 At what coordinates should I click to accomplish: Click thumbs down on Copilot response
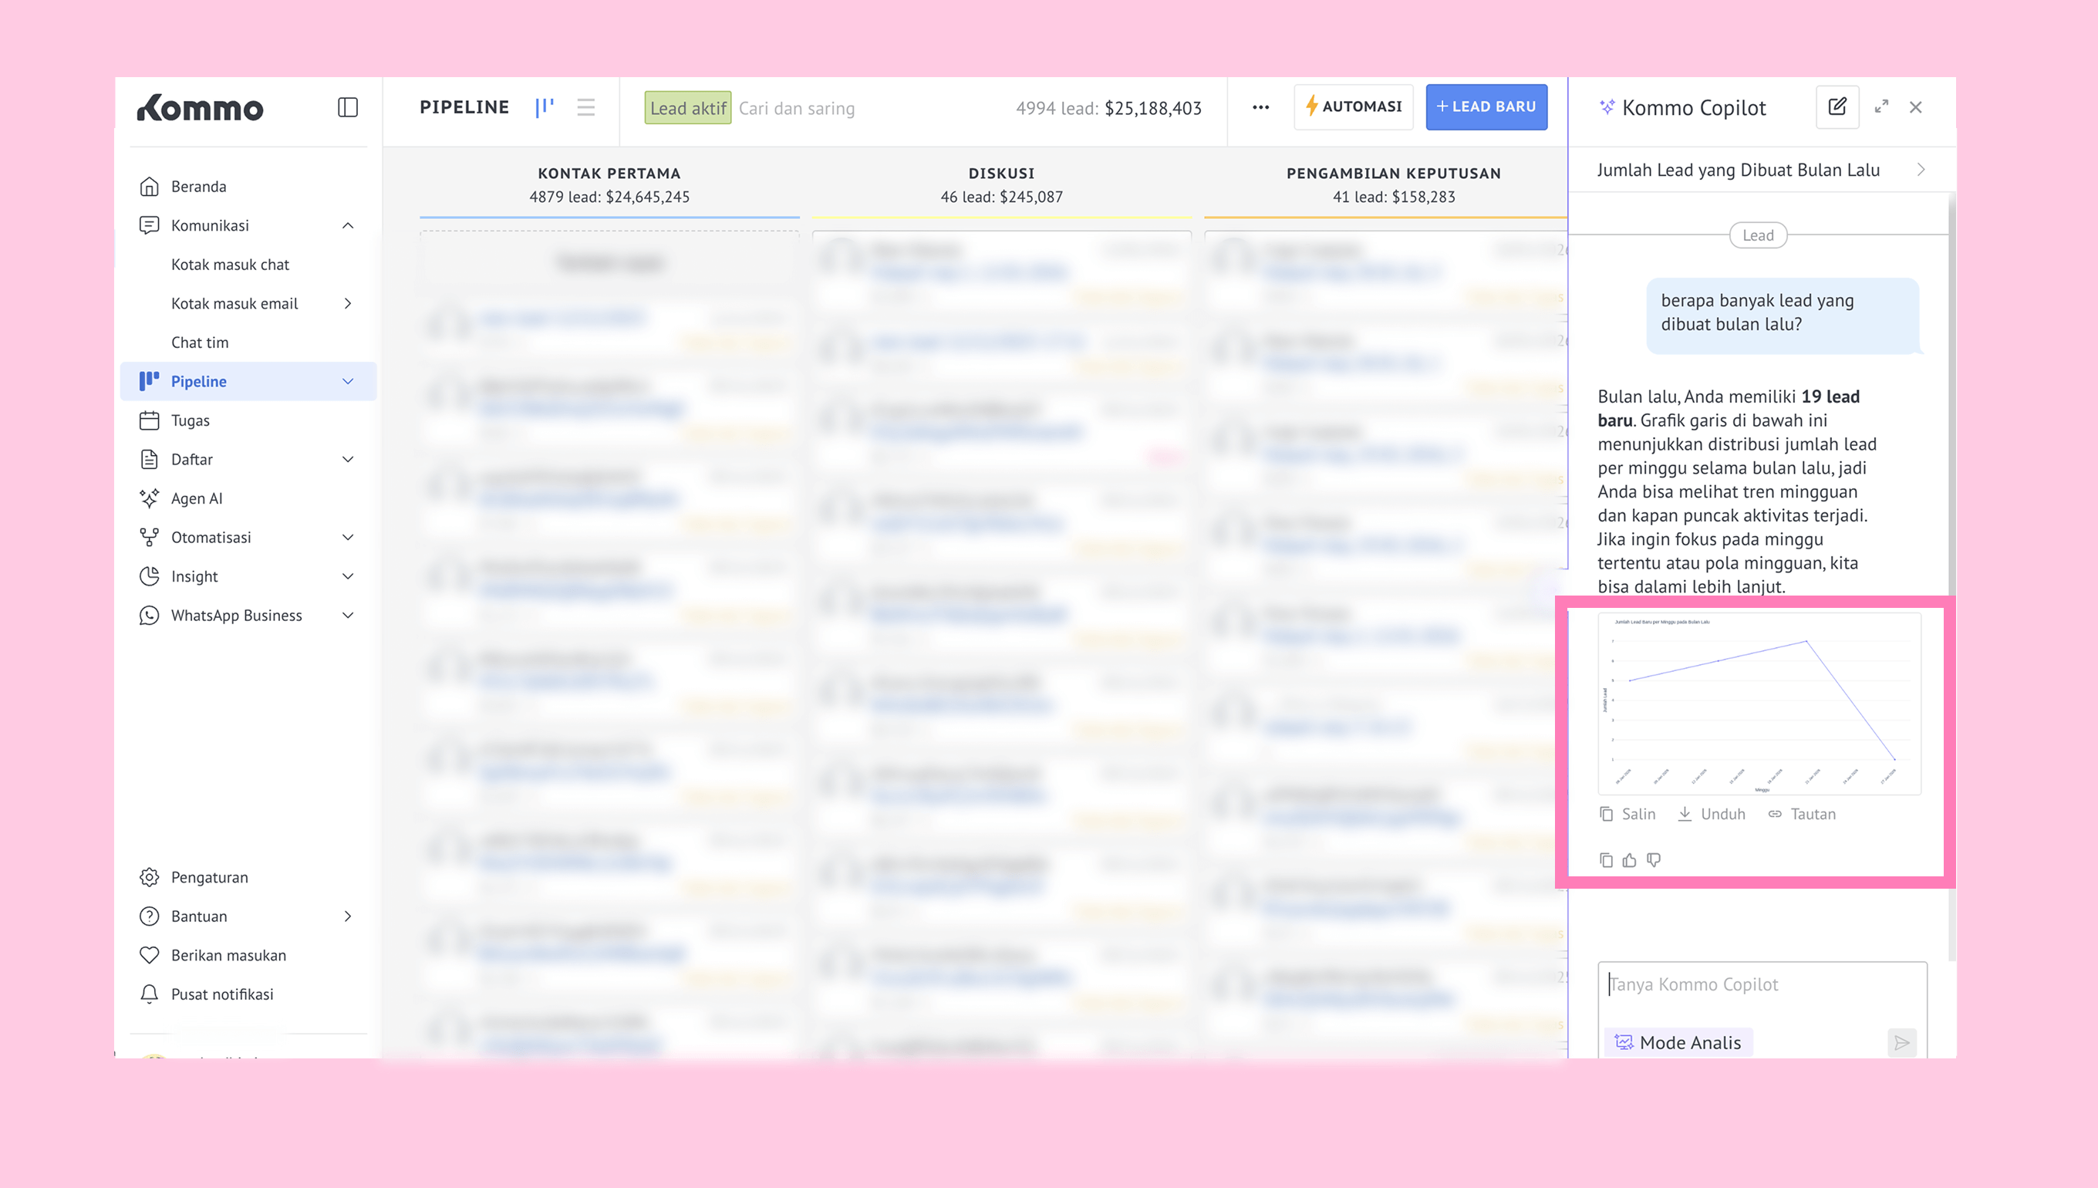click(1654, 860)
